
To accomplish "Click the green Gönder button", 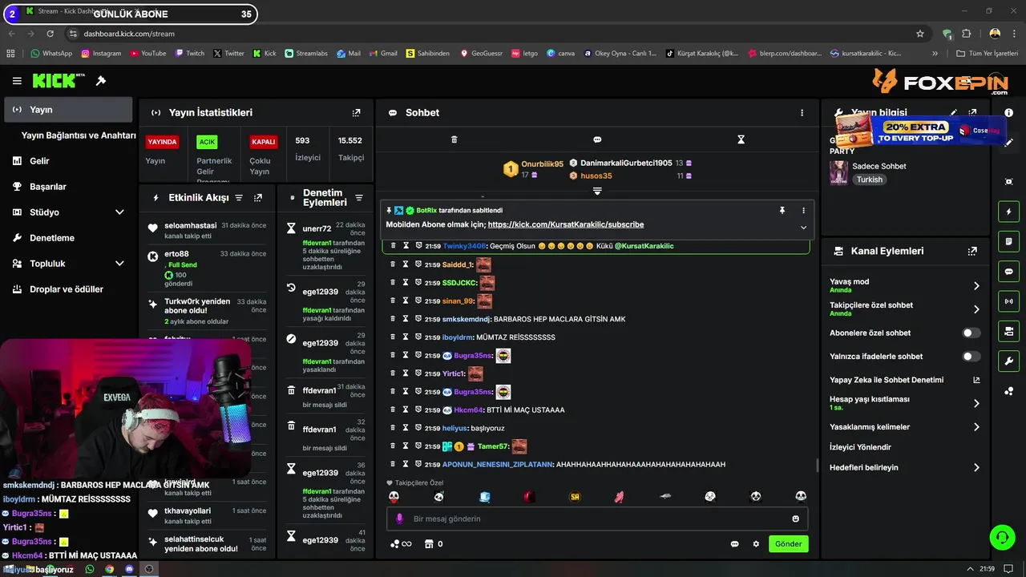I will [x=788, y=544].
